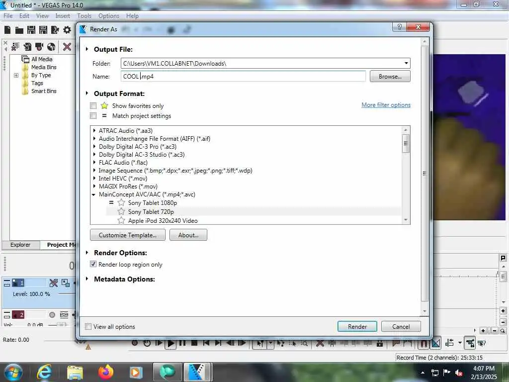
Task: Open the File menu
Action: pos(8,15)
